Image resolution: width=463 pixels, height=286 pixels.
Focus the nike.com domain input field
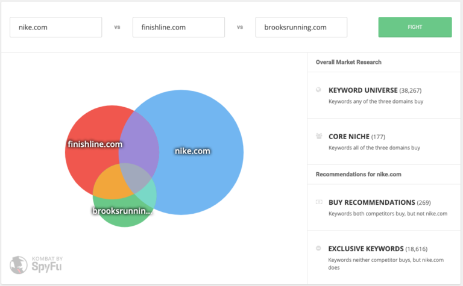[55, 27]
